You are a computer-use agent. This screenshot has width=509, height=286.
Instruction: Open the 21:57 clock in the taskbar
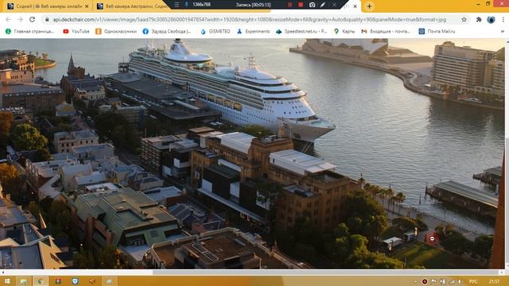pyautogui.click(x=494, y=281)
